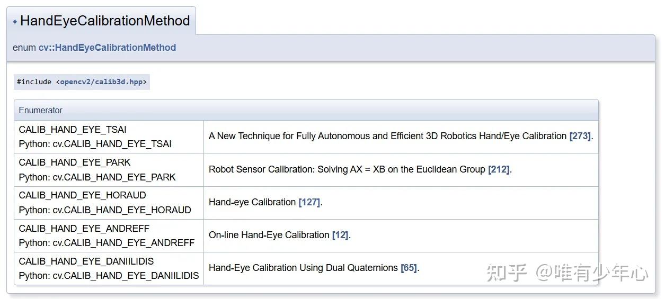Open reference [127] for Hand-eye Calibration
665x299 pixels.
[x=309, y=202]
